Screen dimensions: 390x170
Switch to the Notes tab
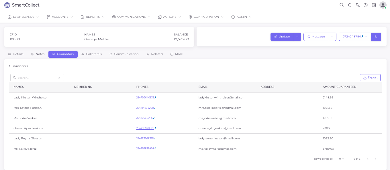click(38, 54)
